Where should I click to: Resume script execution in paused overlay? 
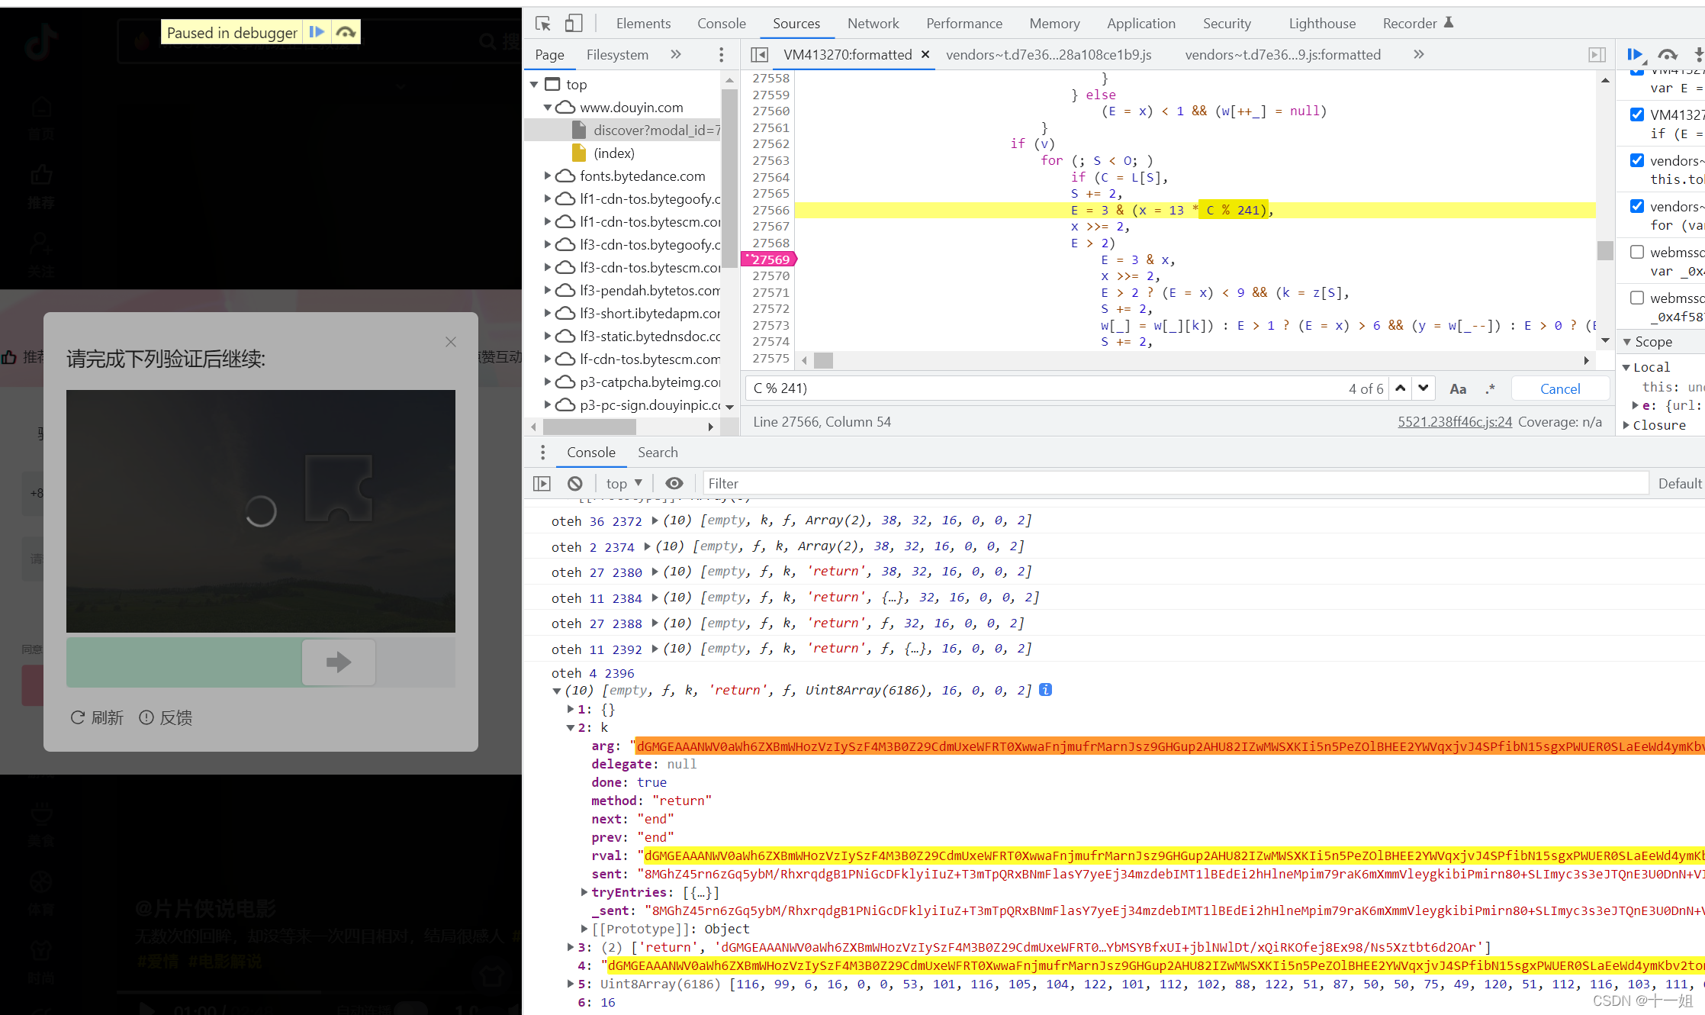tap(317, 32)
